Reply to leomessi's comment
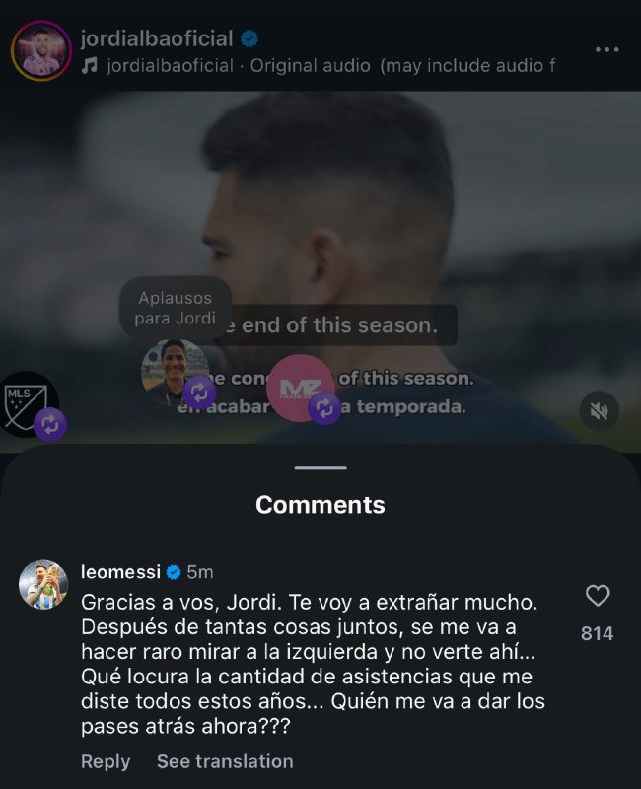641x789 pixels. pos(106,761)
